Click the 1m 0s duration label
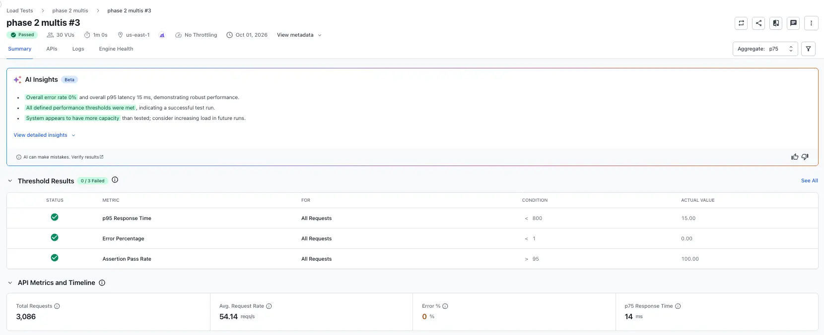The height and width of the screenshot is (335, 824). 96,35
